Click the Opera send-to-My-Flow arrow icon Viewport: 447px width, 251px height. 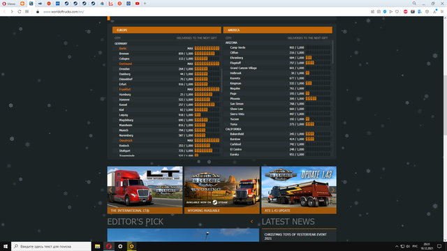pos(391,12)
